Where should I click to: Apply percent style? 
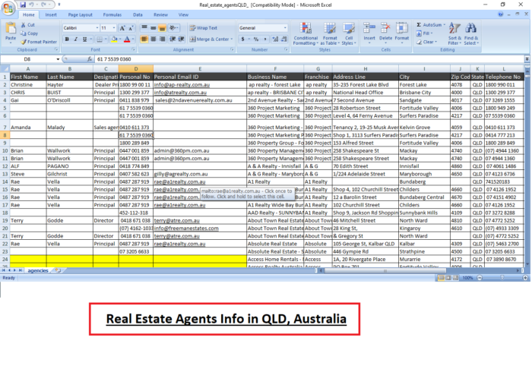pos(256,39)
